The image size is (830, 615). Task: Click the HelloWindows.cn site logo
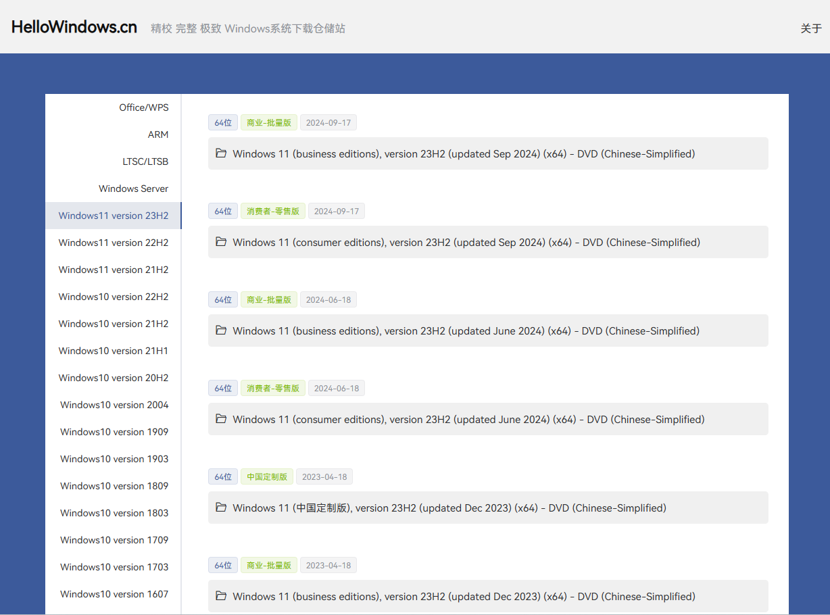coord(74,27)
